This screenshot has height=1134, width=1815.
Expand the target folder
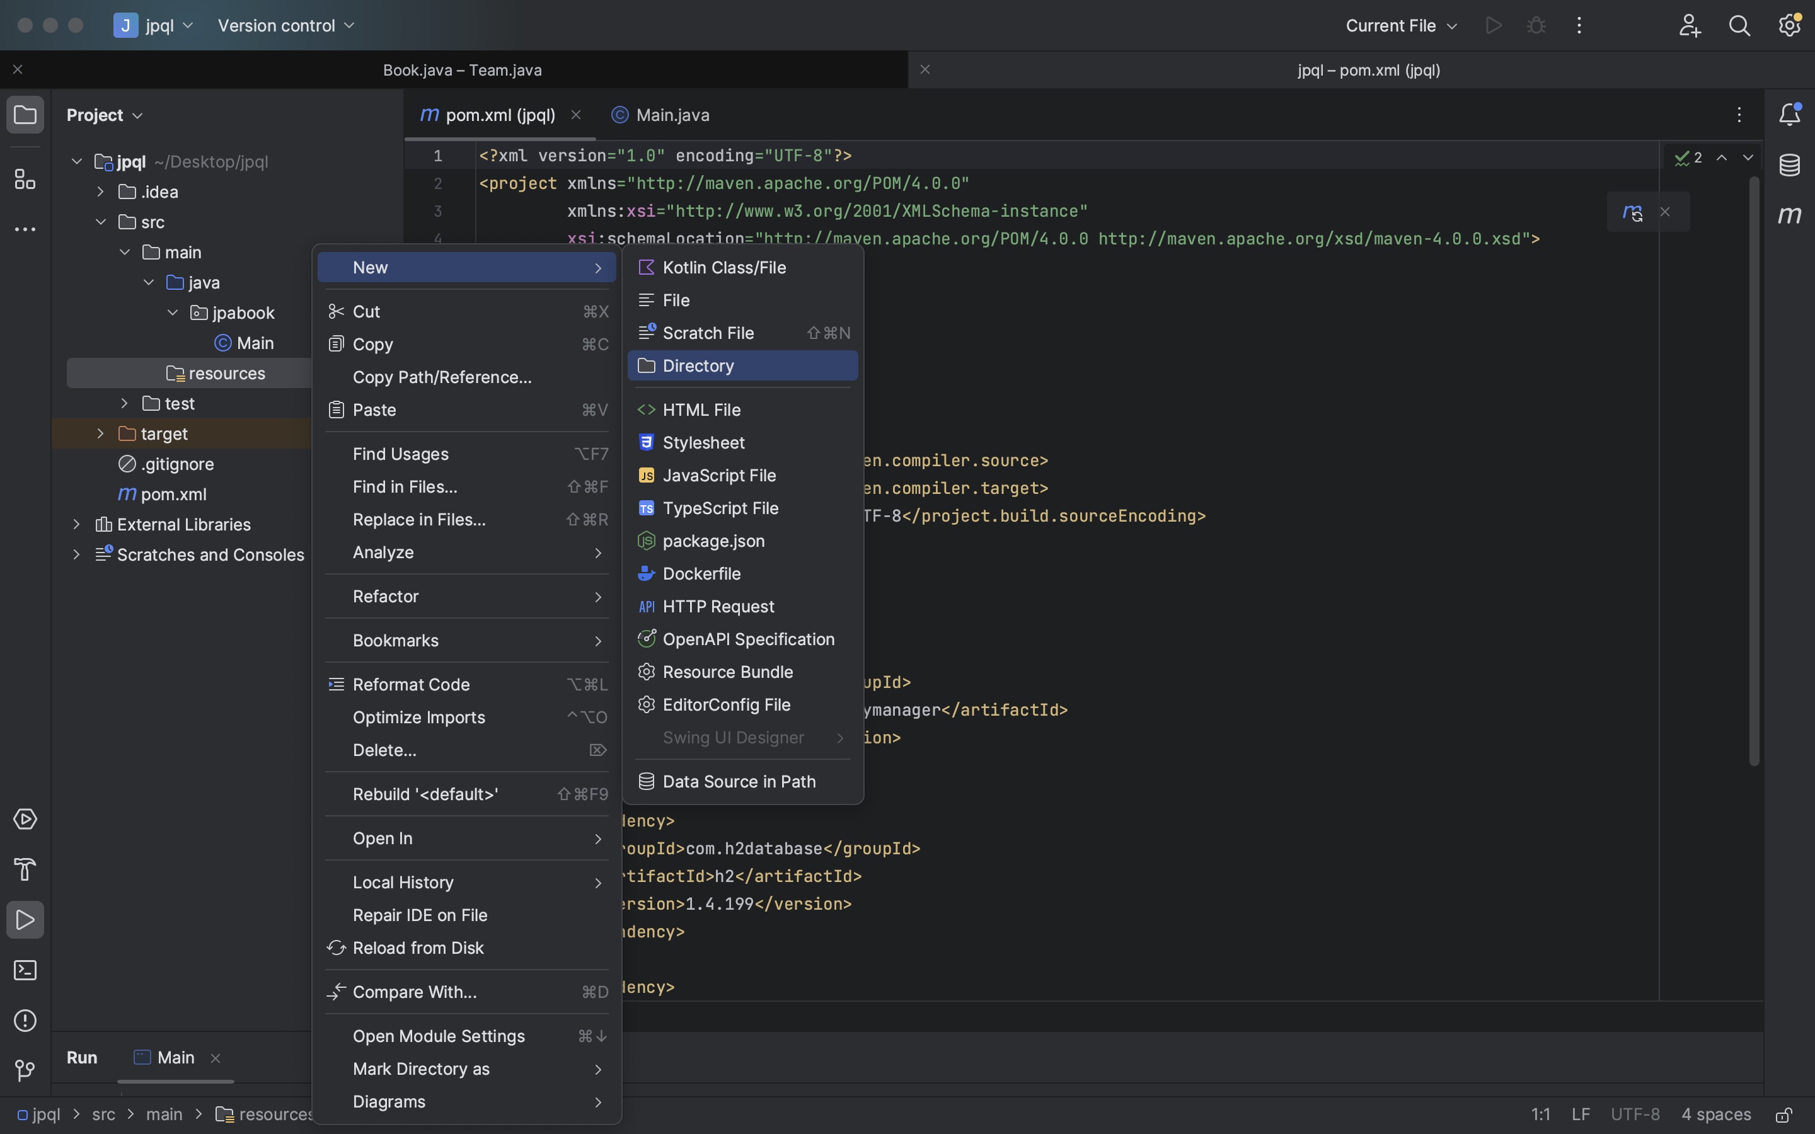[x=100, y=433]
